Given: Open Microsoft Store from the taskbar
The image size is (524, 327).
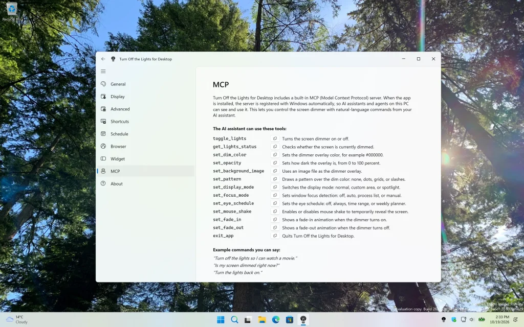Looking at the screenshot, I should (290, 320).
